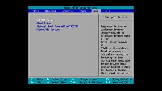Select Network boot from AMD Am79C970A
162x91 pixels.
click(x=58, y=26)
